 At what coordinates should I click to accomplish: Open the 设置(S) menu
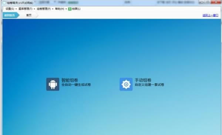[x=10, y=9]
